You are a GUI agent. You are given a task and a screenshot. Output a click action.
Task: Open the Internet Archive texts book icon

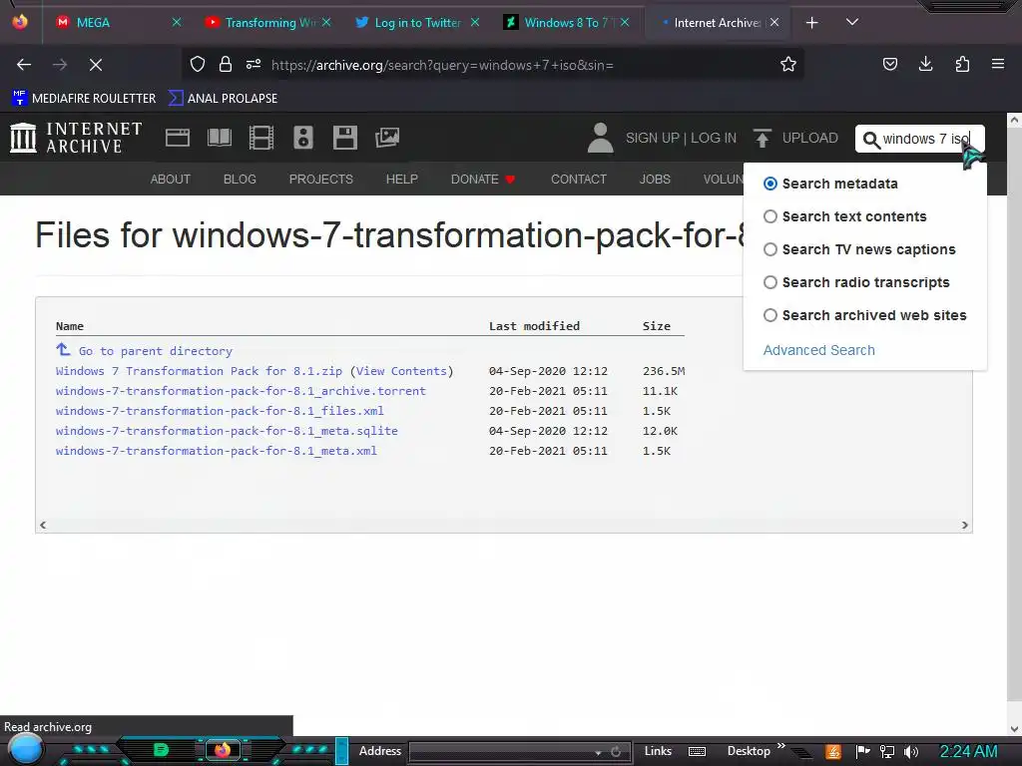(x=219, y=138)
